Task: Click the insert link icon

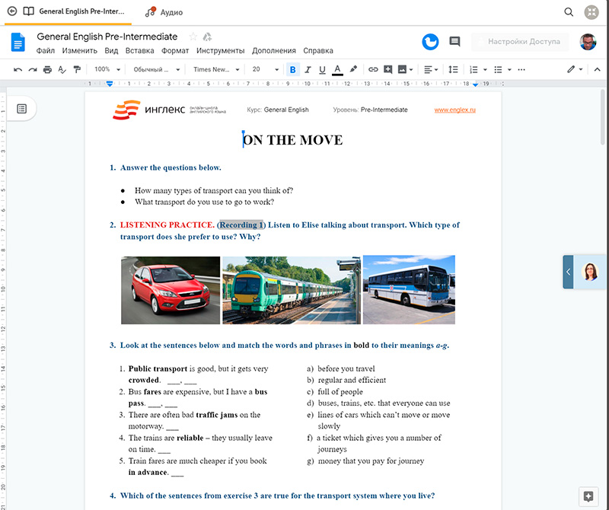Action: (x=373, y=69)
